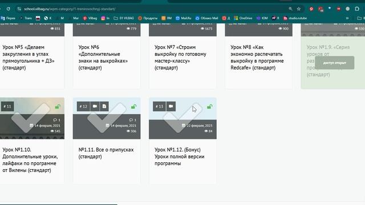Open the ЮМ bookmark
Image resolution: width=365 pixels, height=205 pixels.
click(262, 18)
